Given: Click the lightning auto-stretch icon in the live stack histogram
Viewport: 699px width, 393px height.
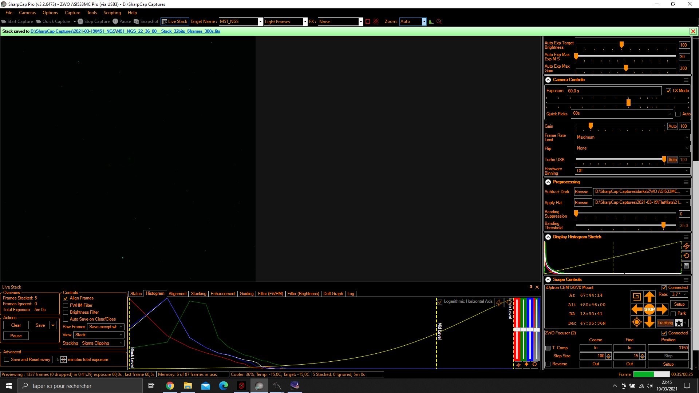Looking at the screenshot, I should tap(499, 302).
